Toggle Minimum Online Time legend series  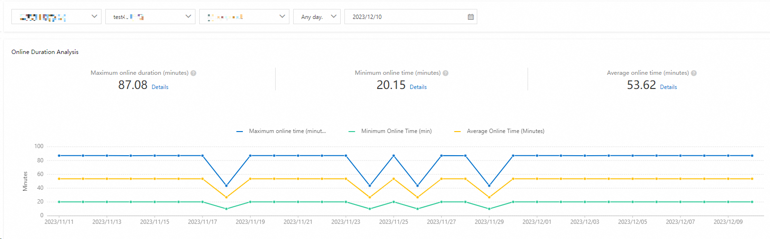tap(396, 132)
